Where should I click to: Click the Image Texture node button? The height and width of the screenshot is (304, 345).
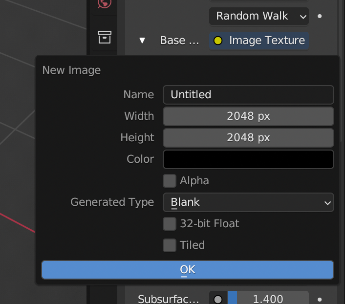[259, 41]
